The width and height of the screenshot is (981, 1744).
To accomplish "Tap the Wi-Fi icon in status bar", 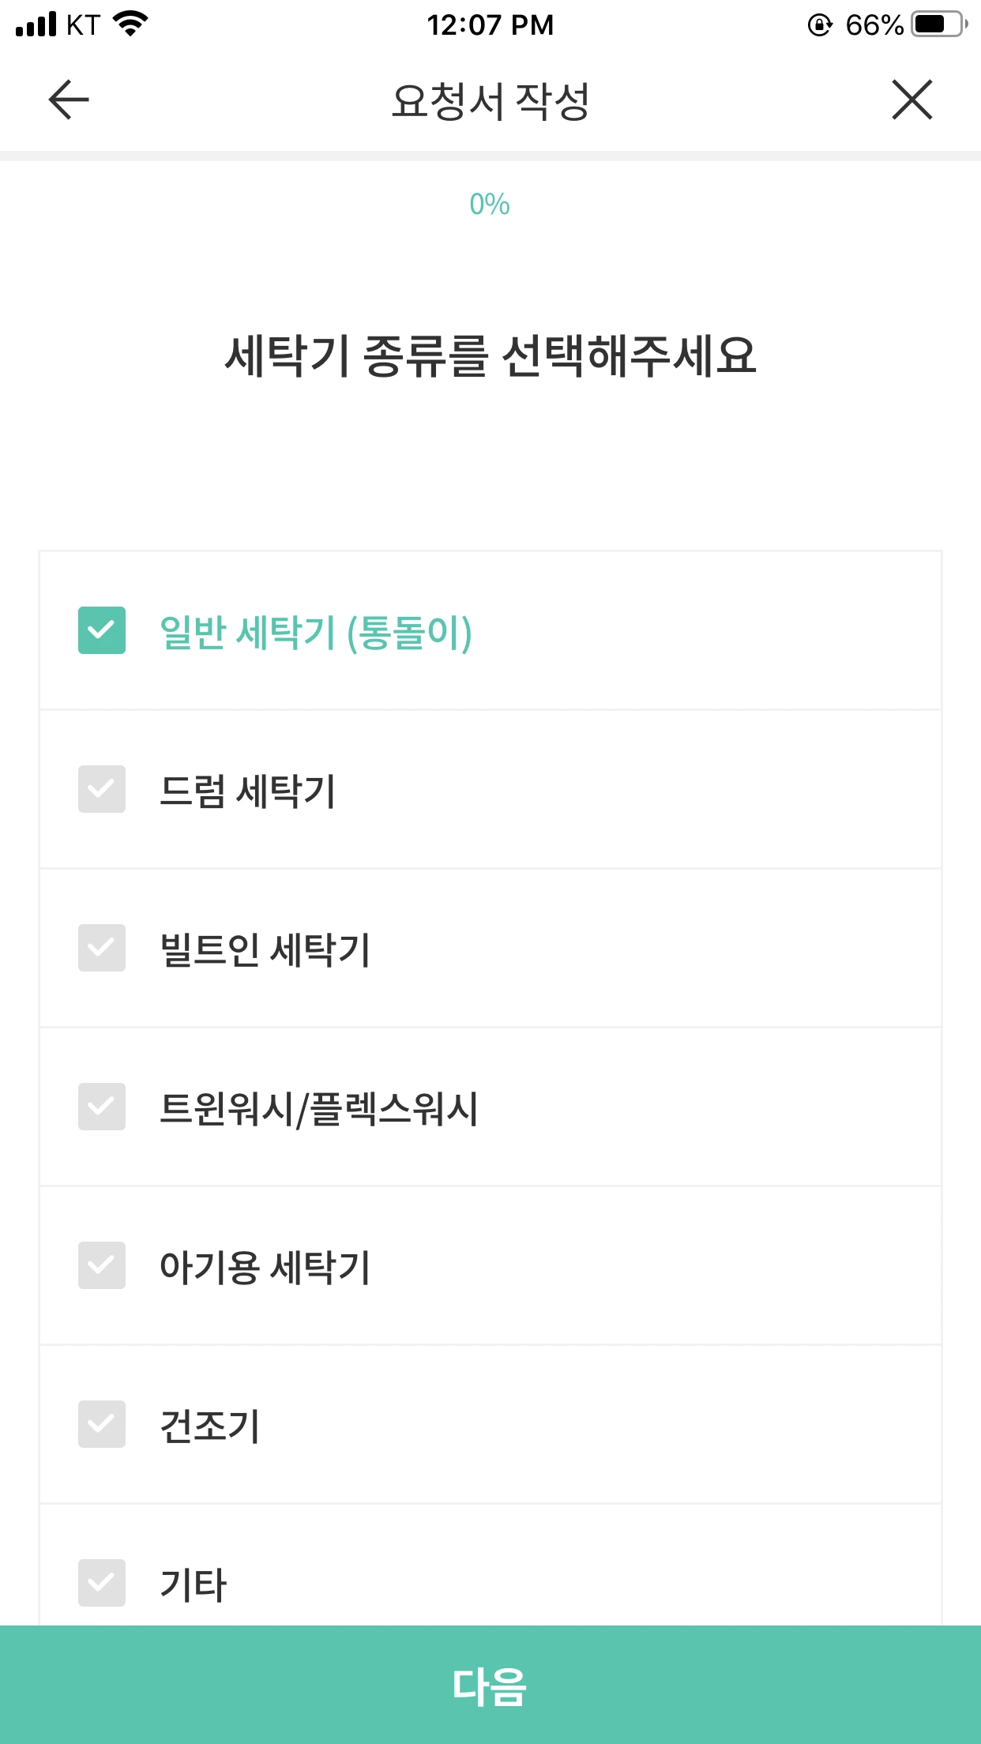I will tap(130, 24).
